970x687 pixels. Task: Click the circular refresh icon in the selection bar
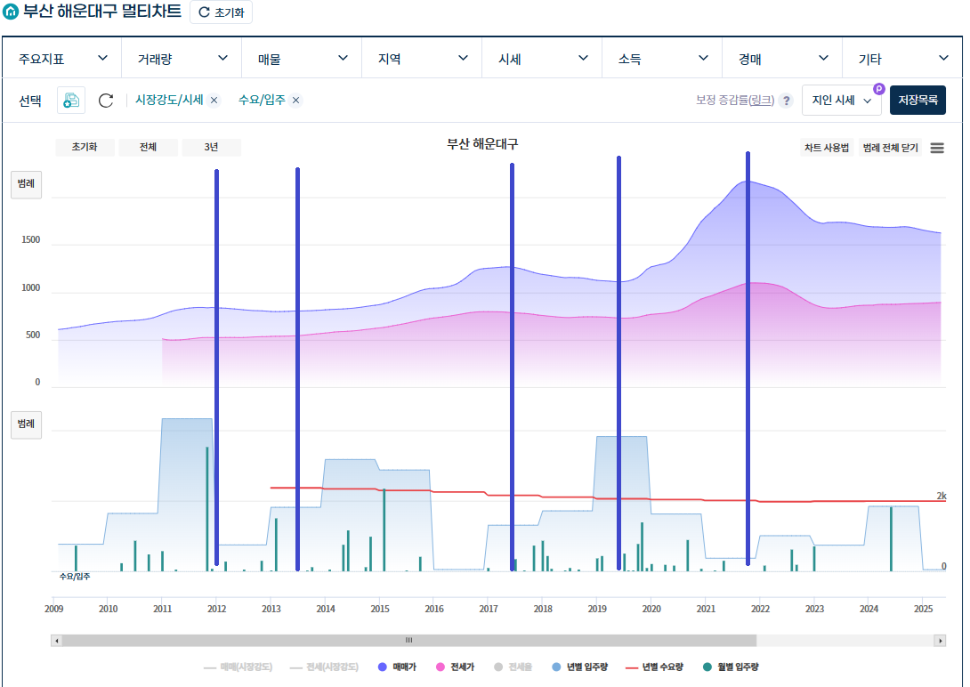105,101
